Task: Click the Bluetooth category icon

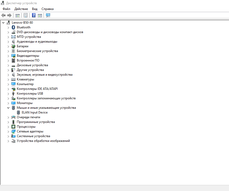Action: (13, 27)
